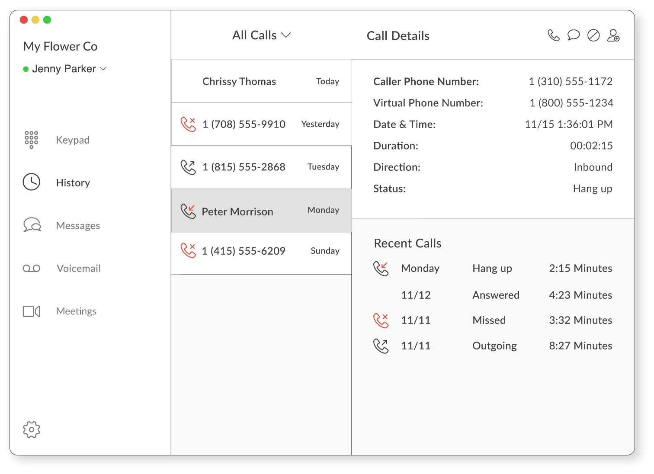654x474 pixels.
Task: Expand the All Calls filter dropdown
Action: tap(261, 35)
